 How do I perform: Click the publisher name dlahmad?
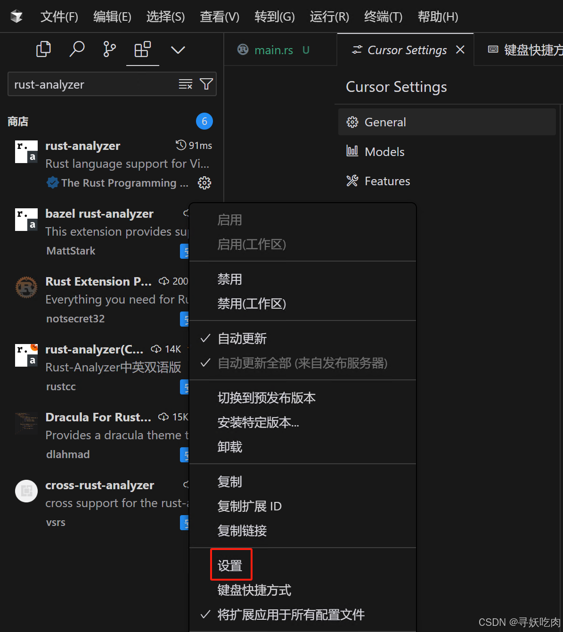pos(68,454)
